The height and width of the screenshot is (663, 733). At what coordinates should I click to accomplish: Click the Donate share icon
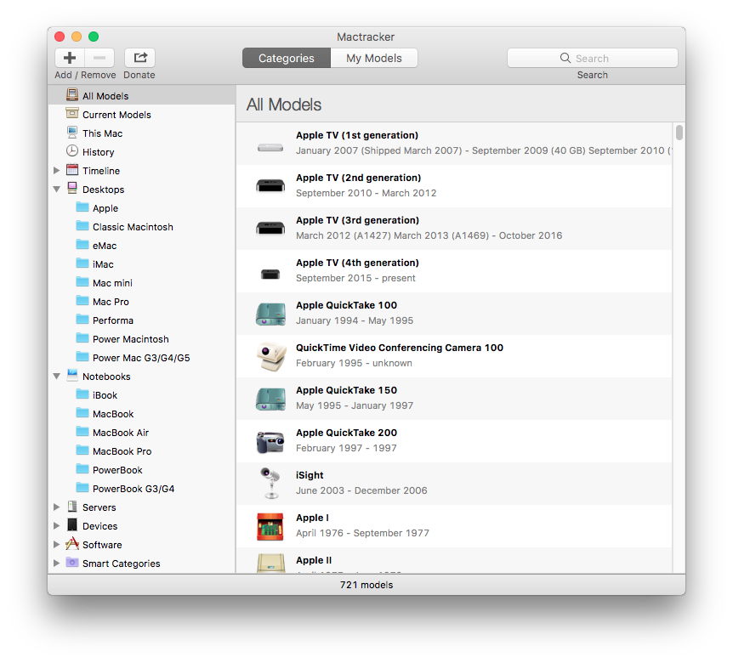pyautogui.click(x=139, y=58)
